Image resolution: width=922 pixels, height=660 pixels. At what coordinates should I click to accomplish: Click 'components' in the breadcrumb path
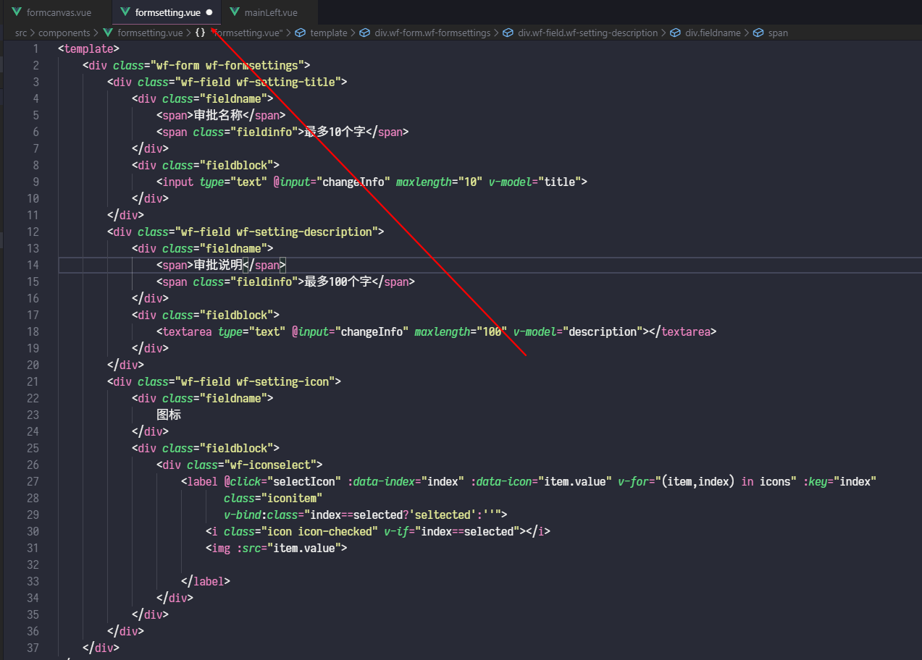[x=64, y=33]
